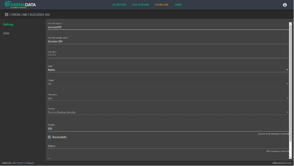Uncheck the Successfully checkbox
This screenshot has width=294, height=166.
coord(49,137)
